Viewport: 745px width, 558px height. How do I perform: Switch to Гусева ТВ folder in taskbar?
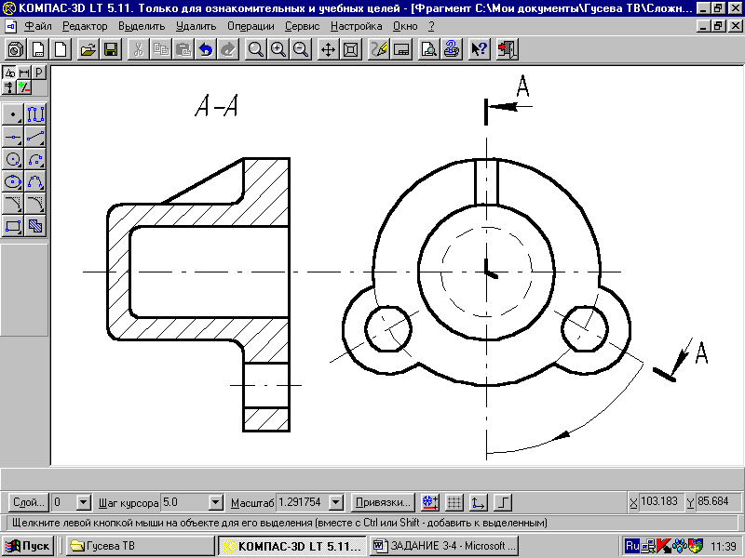pos(141,546)
